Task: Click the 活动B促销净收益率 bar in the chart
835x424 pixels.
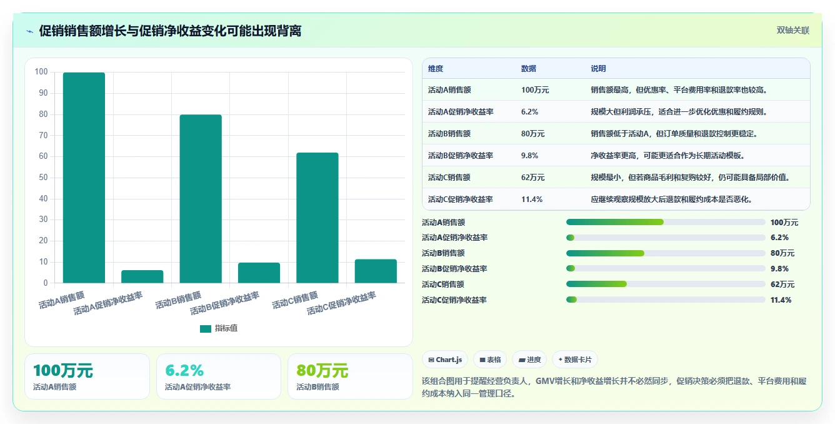Action: [259, 273]
